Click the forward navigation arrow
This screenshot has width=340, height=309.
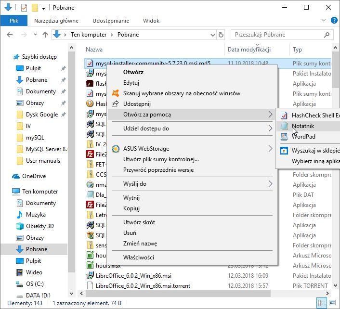tap(24, 35)
